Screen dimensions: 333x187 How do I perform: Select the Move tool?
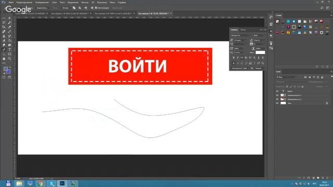(9, 18)
